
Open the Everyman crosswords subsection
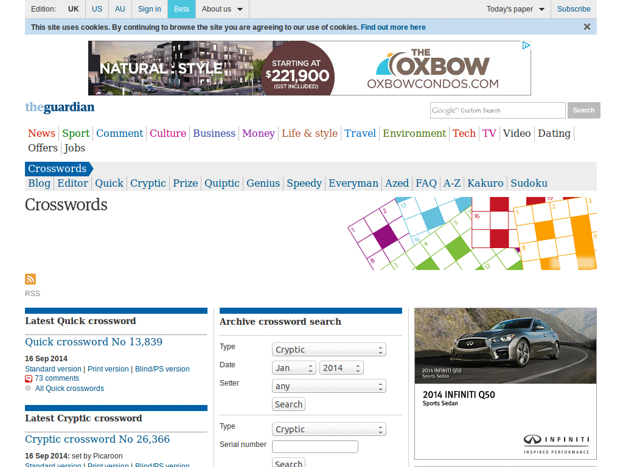(353, 184)
